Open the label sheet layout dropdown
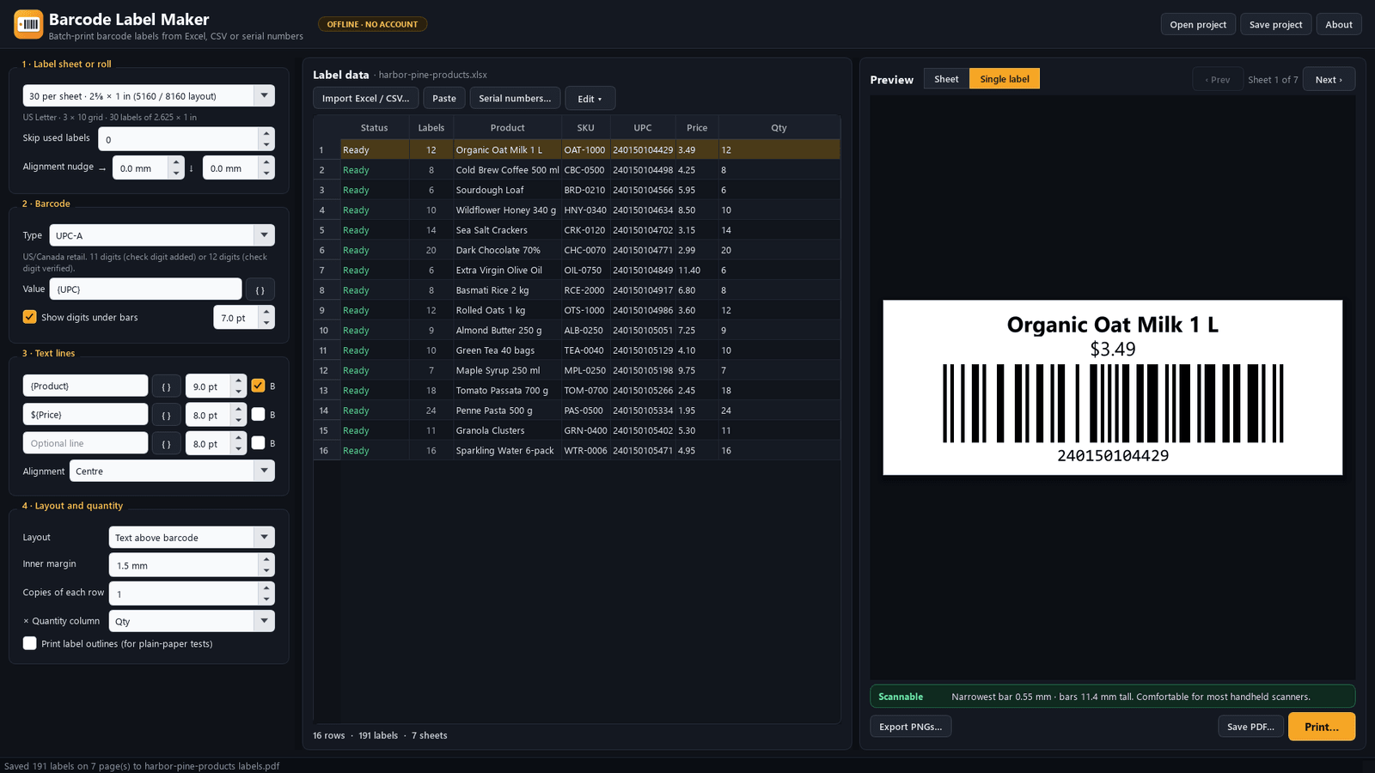 (149, 95)
